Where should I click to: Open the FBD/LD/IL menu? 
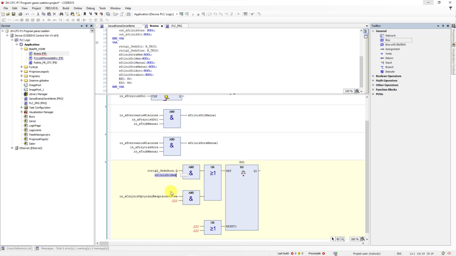52,8
